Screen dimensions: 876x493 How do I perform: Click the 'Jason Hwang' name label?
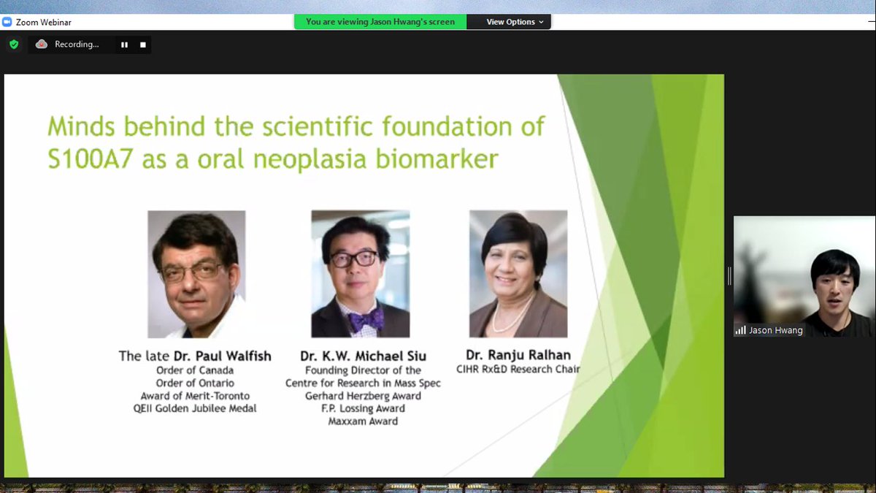pos(775,331)
